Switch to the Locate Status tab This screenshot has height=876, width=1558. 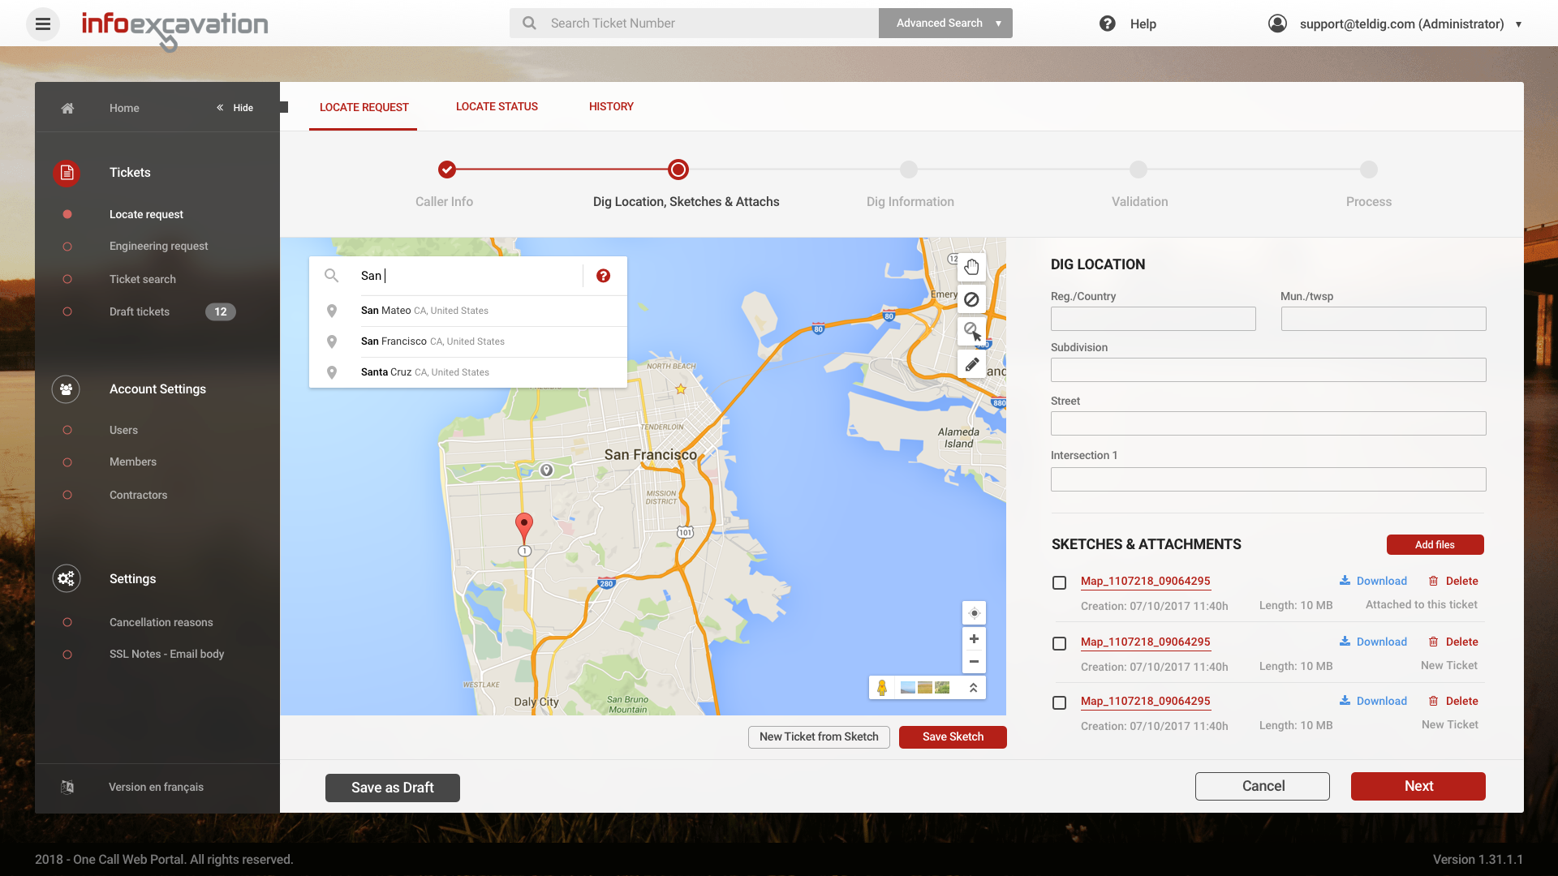click(x=497, y=106)
